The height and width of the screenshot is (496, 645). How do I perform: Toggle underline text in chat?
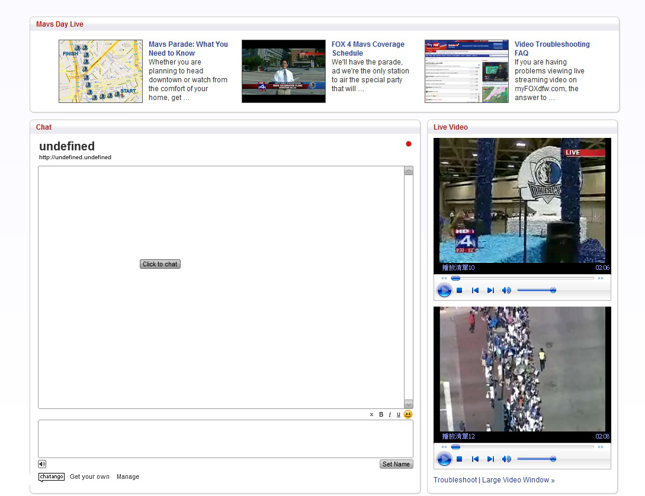[398, 415]
